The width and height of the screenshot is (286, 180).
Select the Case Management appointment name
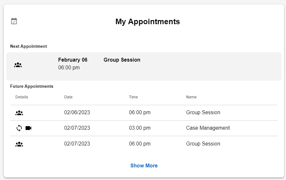click(208, 128)
